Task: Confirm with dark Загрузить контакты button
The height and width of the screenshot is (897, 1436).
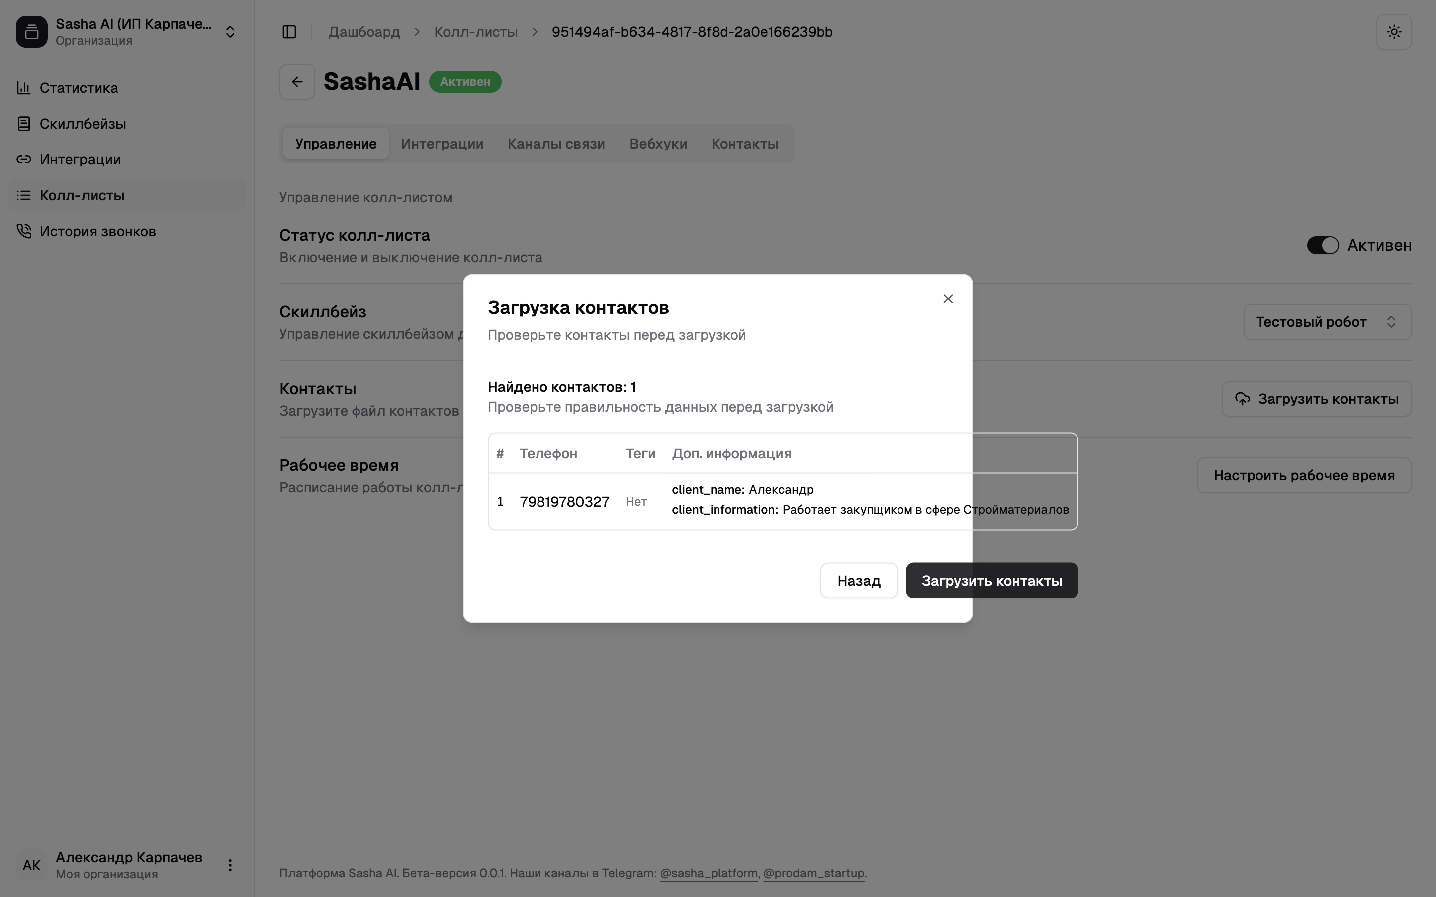Action: [991, 580]
